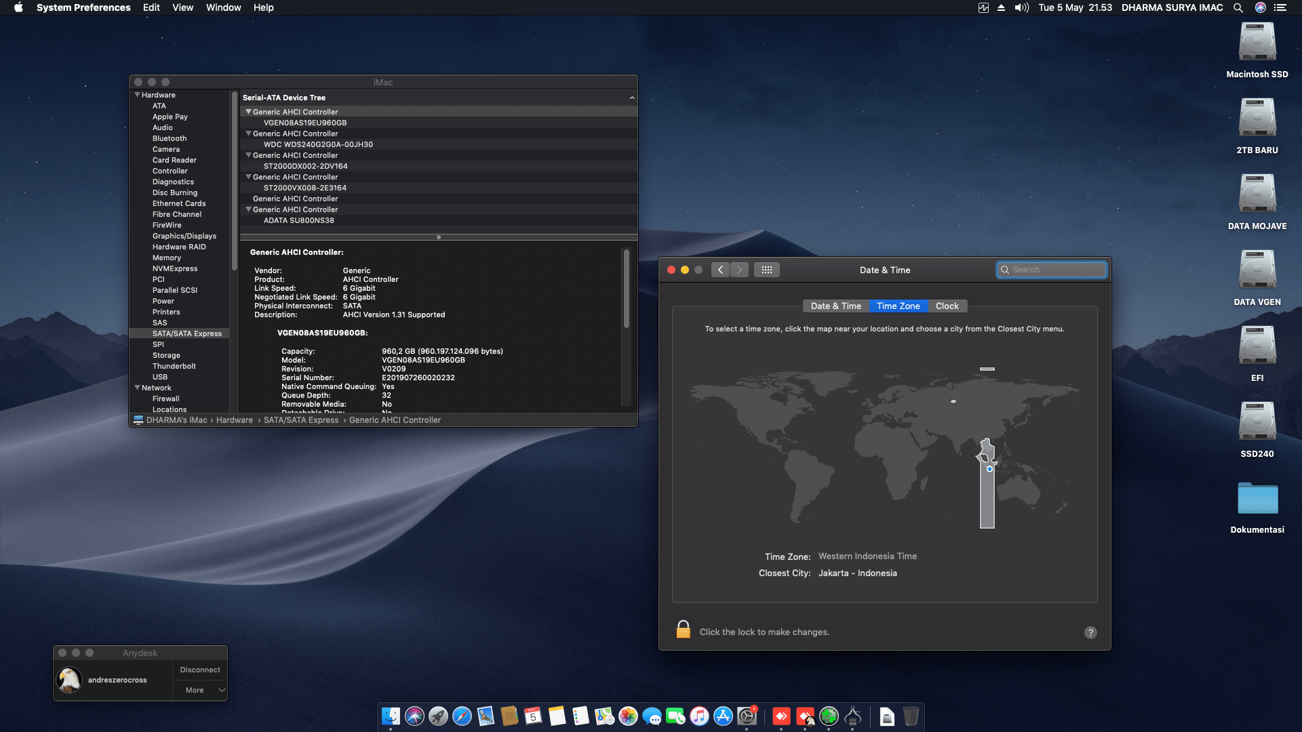Toggle sort chevron of Serial-ATA Device Tree
The width and height of the screenshot is (1302, 732).
coord(632,98)
